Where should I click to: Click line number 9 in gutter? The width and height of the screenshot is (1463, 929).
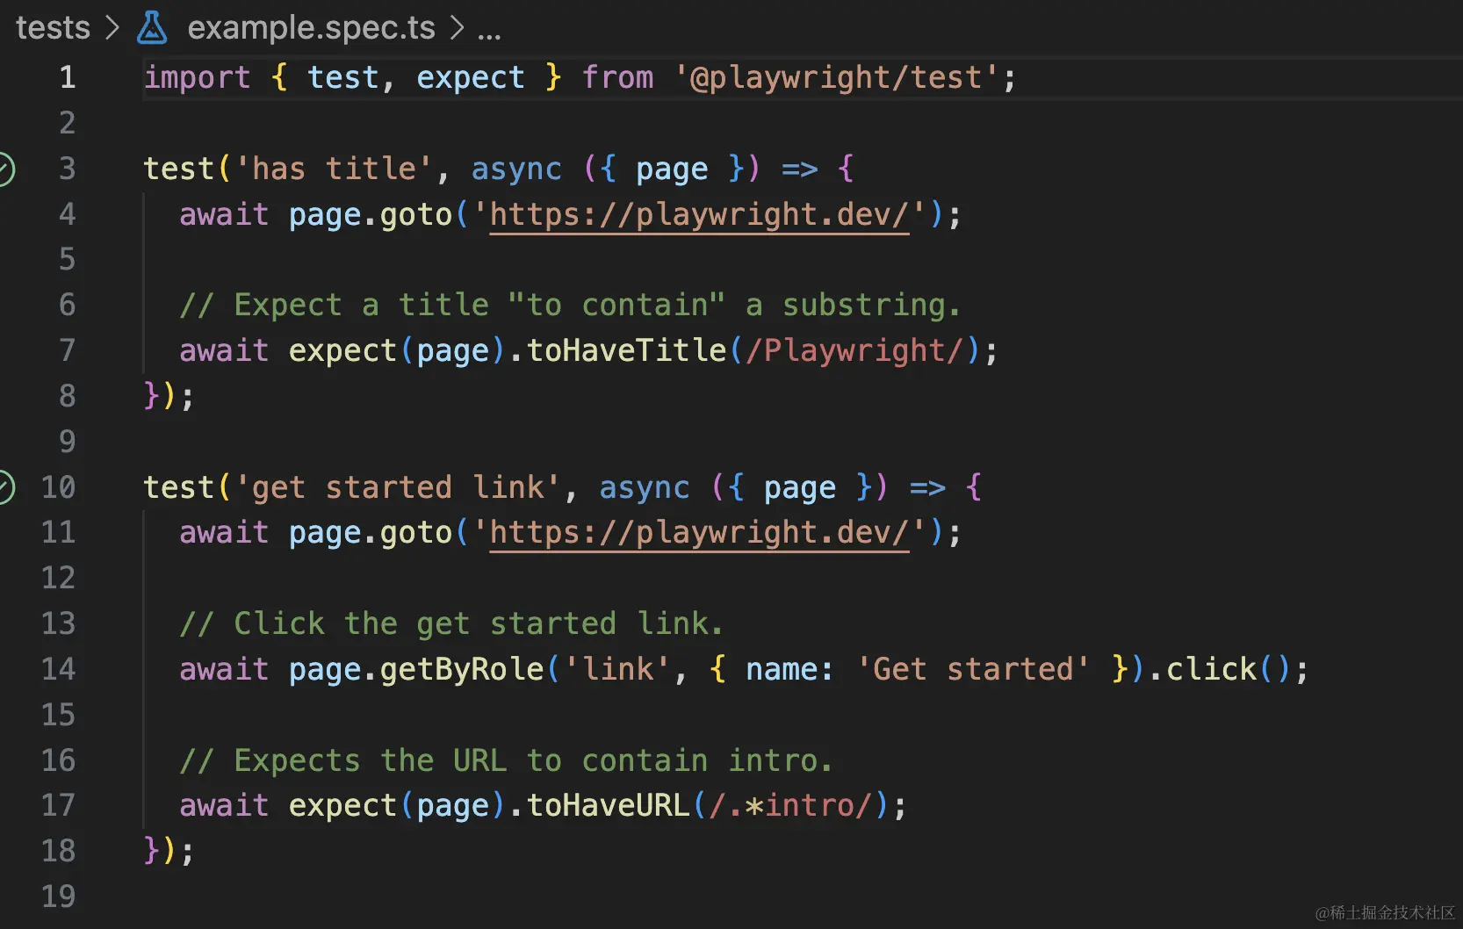[68, 442]
